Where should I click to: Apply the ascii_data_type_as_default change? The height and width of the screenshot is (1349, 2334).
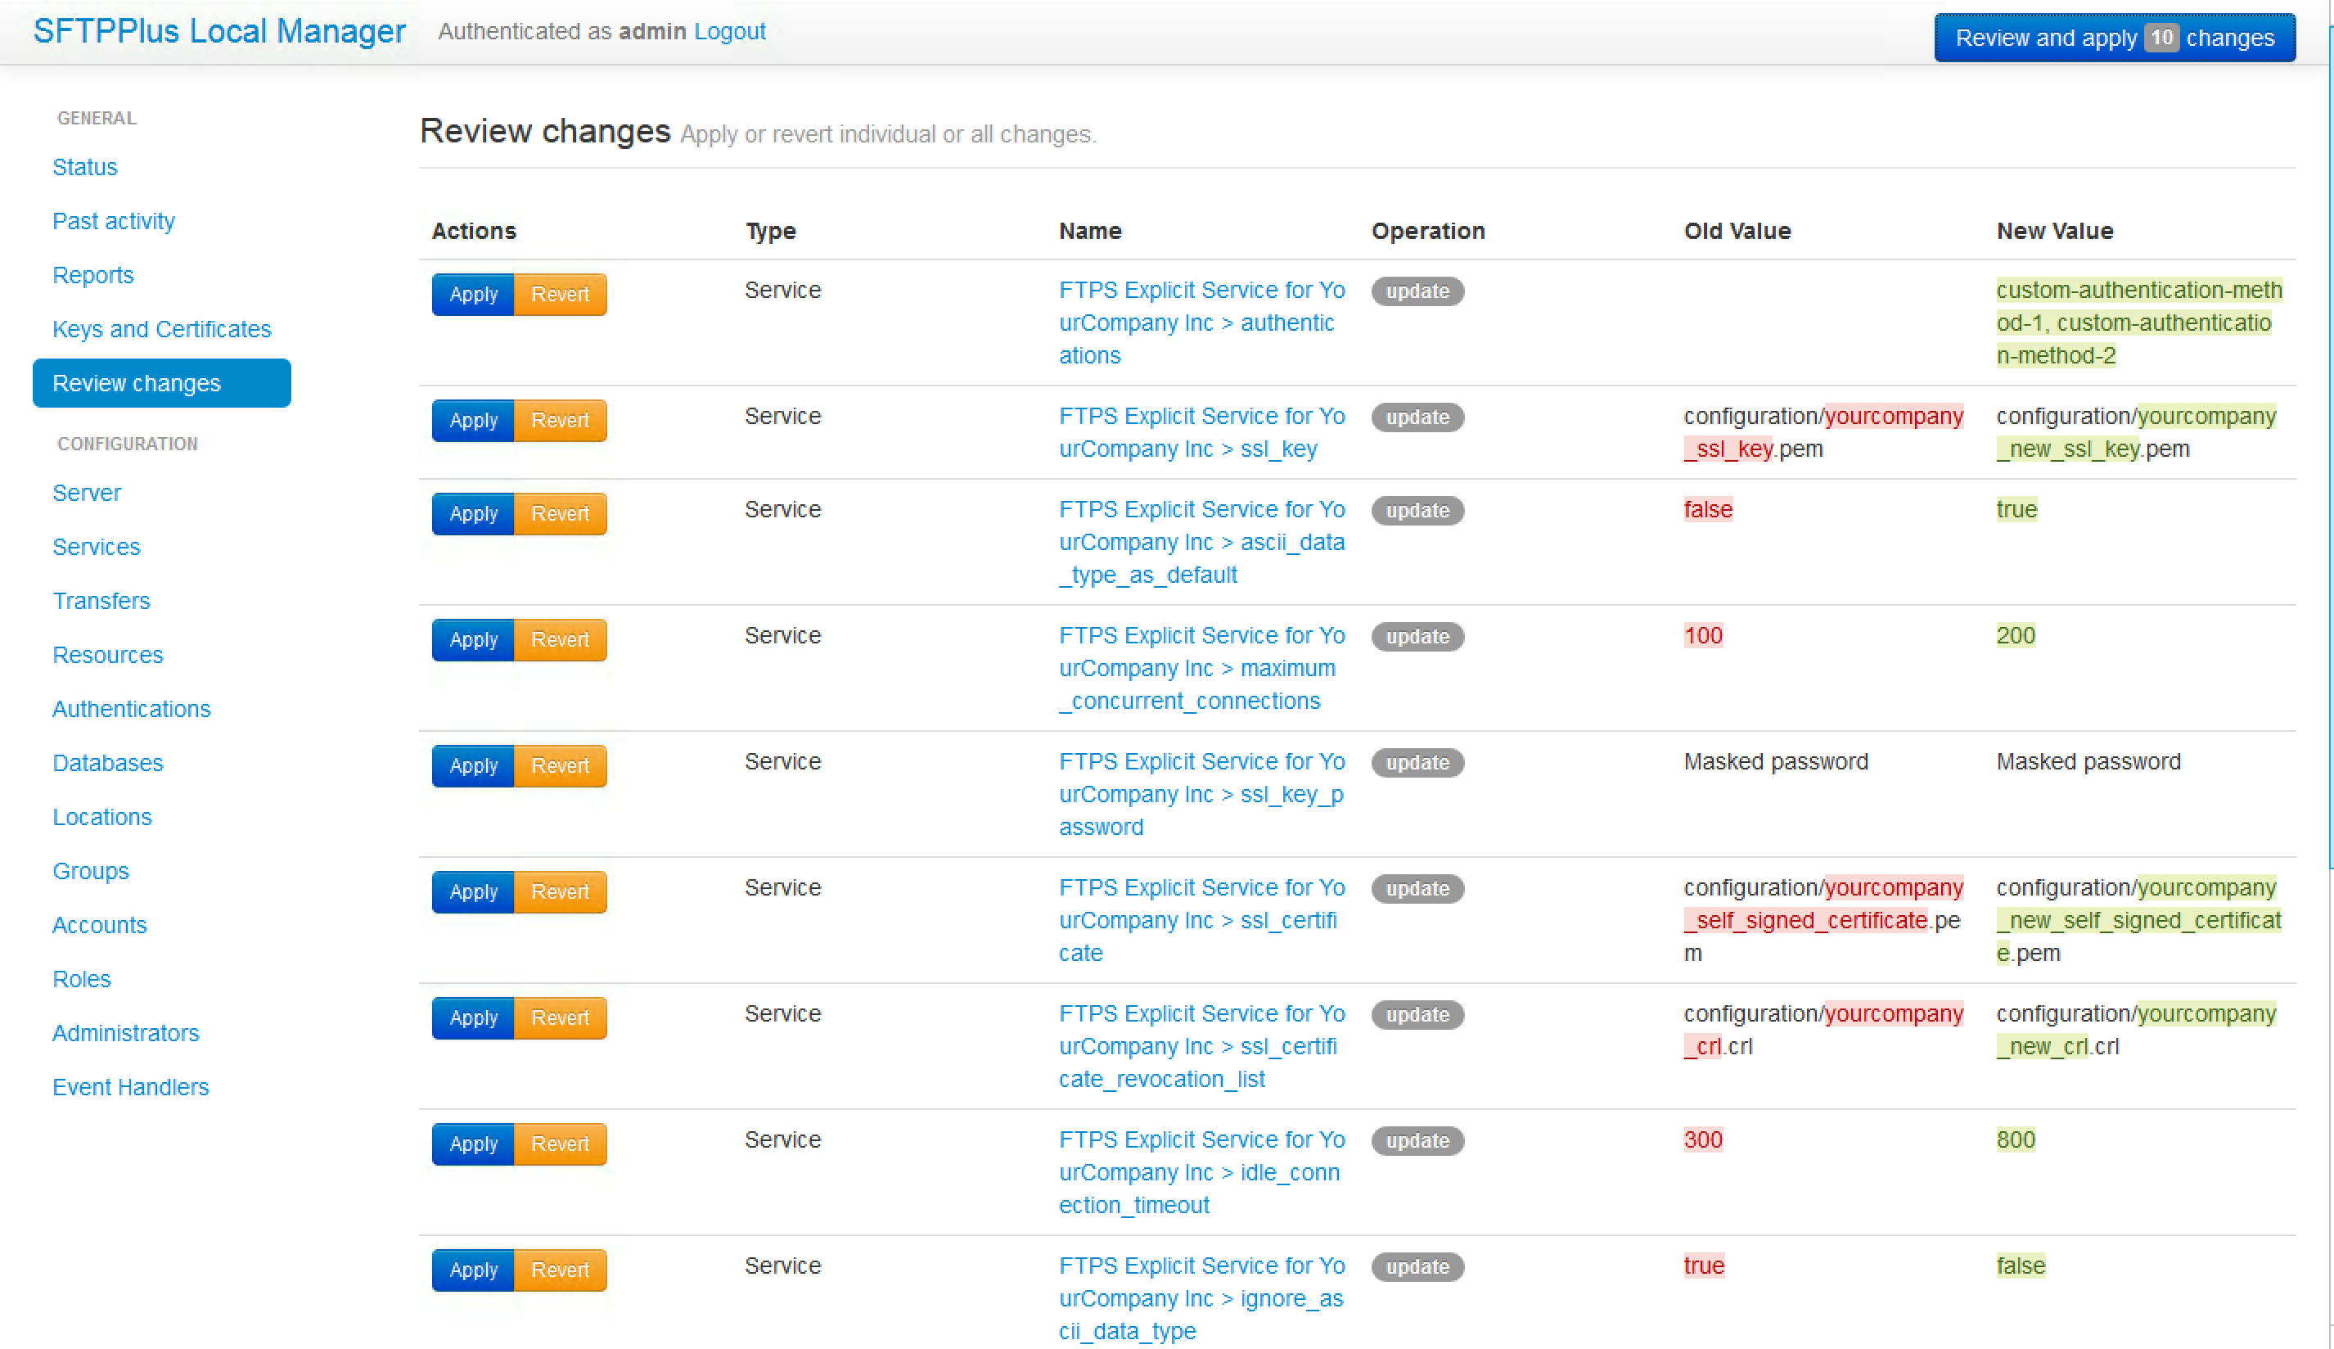(x=472, y=514)
